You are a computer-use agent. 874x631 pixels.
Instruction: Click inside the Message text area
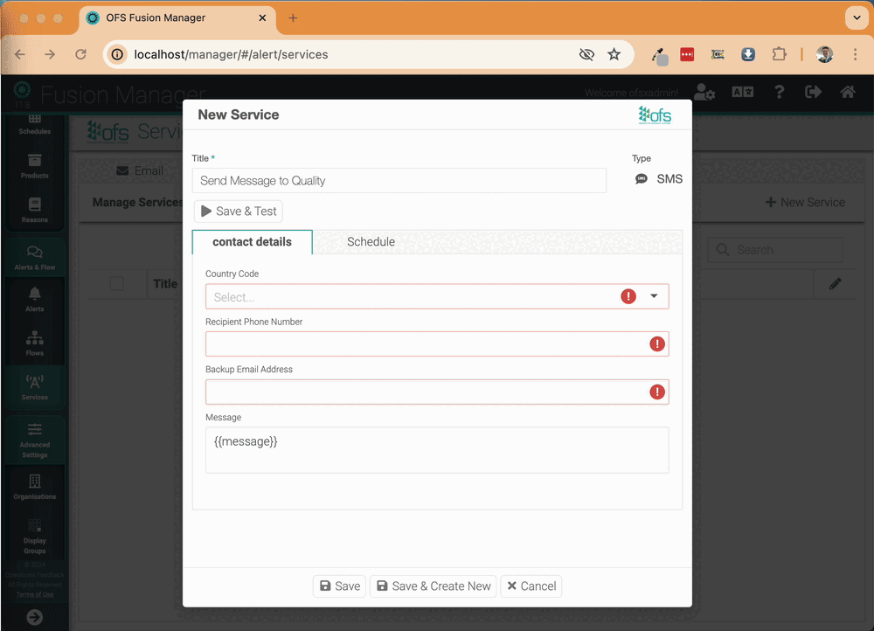pos(437,449)
